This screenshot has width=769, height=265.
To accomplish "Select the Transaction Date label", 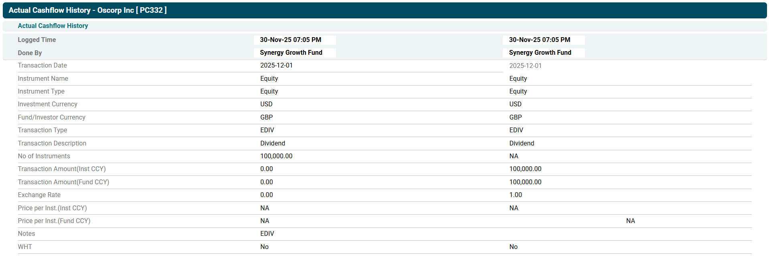I will pos(42,66).
